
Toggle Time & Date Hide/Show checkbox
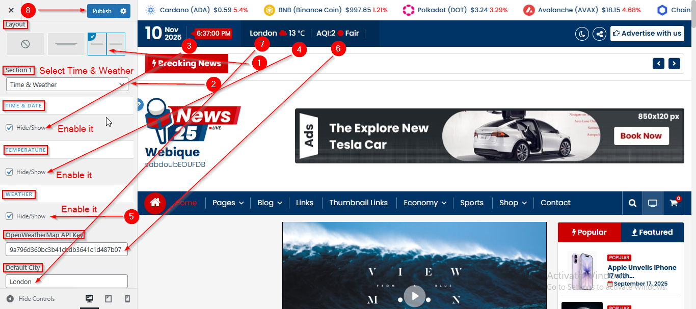(9, 128)
